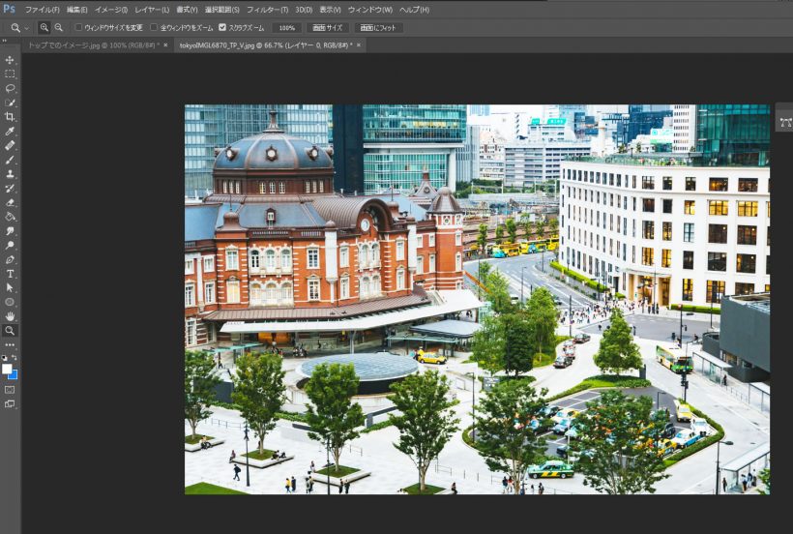This screenshot has height=534, width=793.
Task: Select the Lasso tool
Action: pyautogui.click(x=10, y=88)
